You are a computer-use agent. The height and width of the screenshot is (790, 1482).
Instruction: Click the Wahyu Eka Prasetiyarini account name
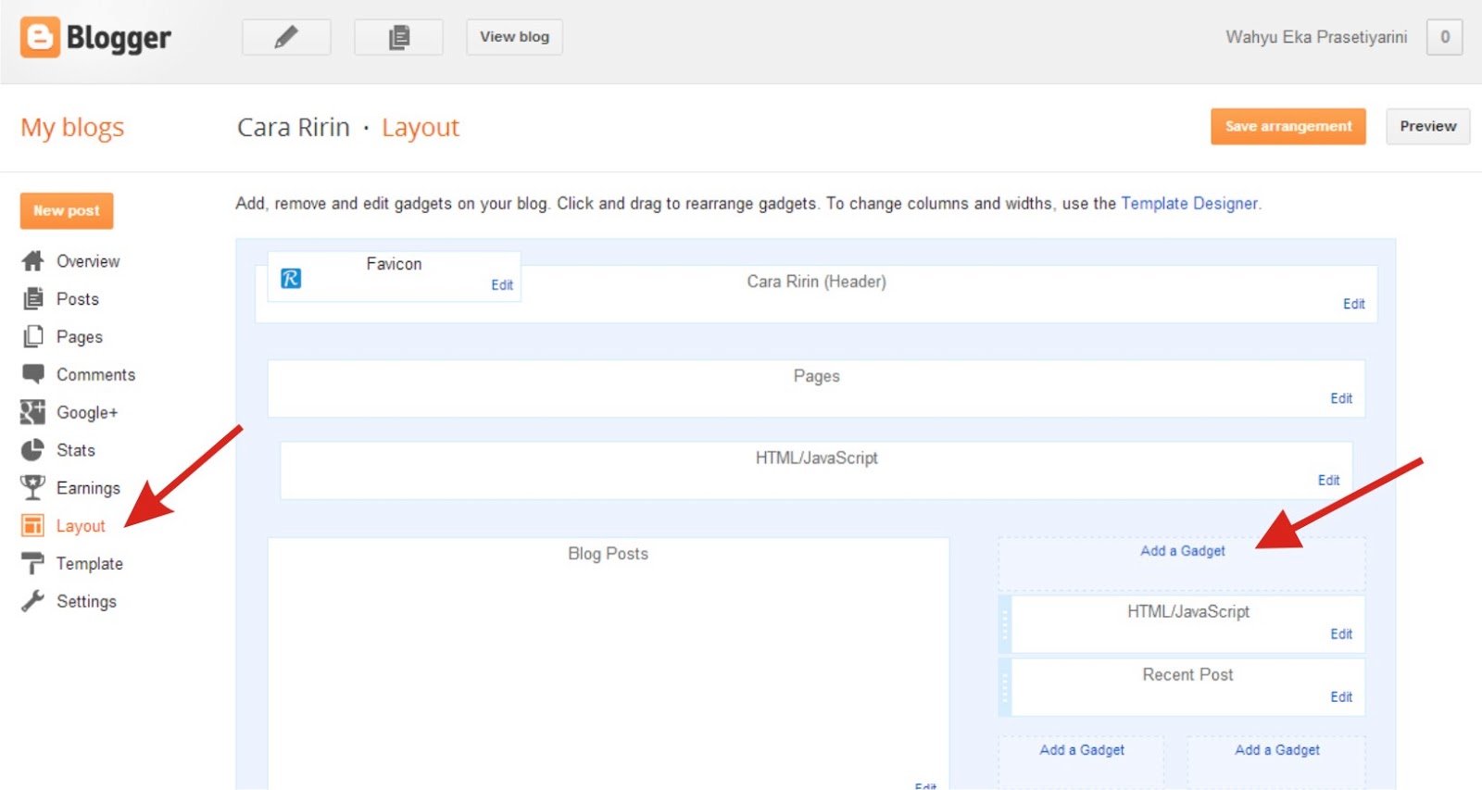(1316, 37)
